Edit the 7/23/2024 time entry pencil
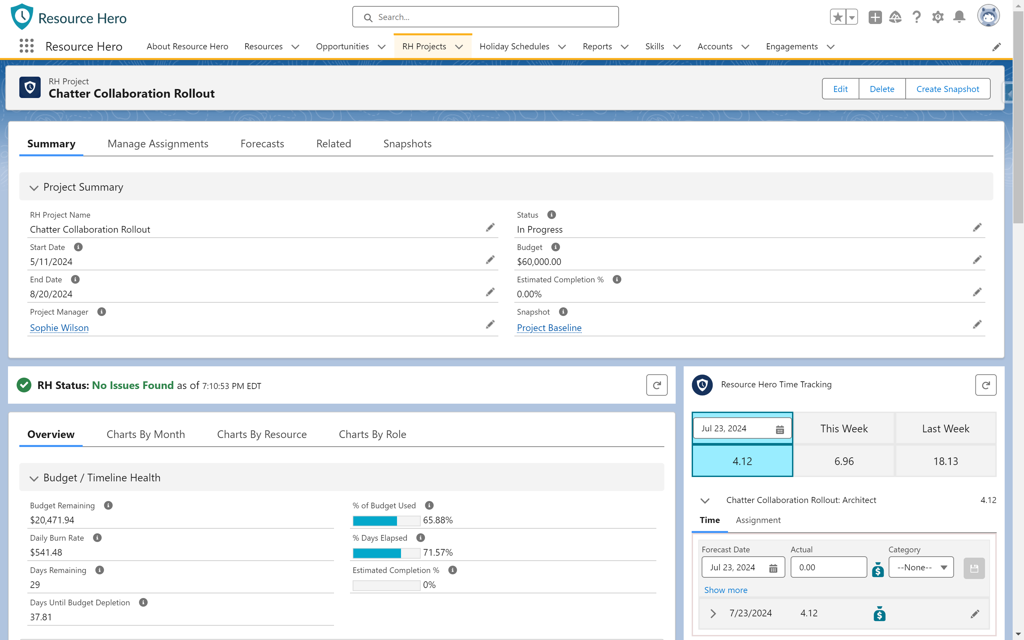The height and width of the screenshot is (640, 1024). [x=975, y=614]
